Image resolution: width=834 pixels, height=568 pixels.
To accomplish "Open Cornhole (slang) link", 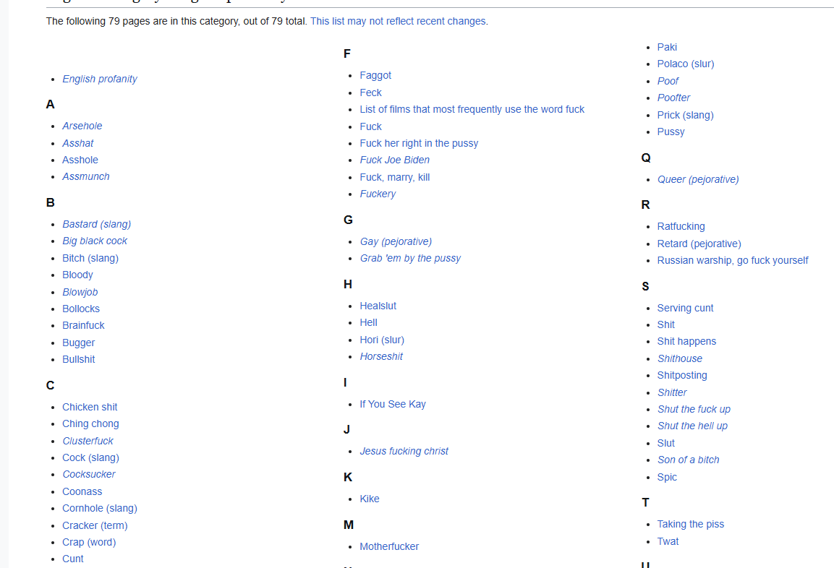I will 100,508.
